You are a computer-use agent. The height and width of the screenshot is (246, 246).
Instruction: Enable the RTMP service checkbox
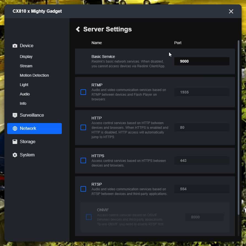[83, 92]
